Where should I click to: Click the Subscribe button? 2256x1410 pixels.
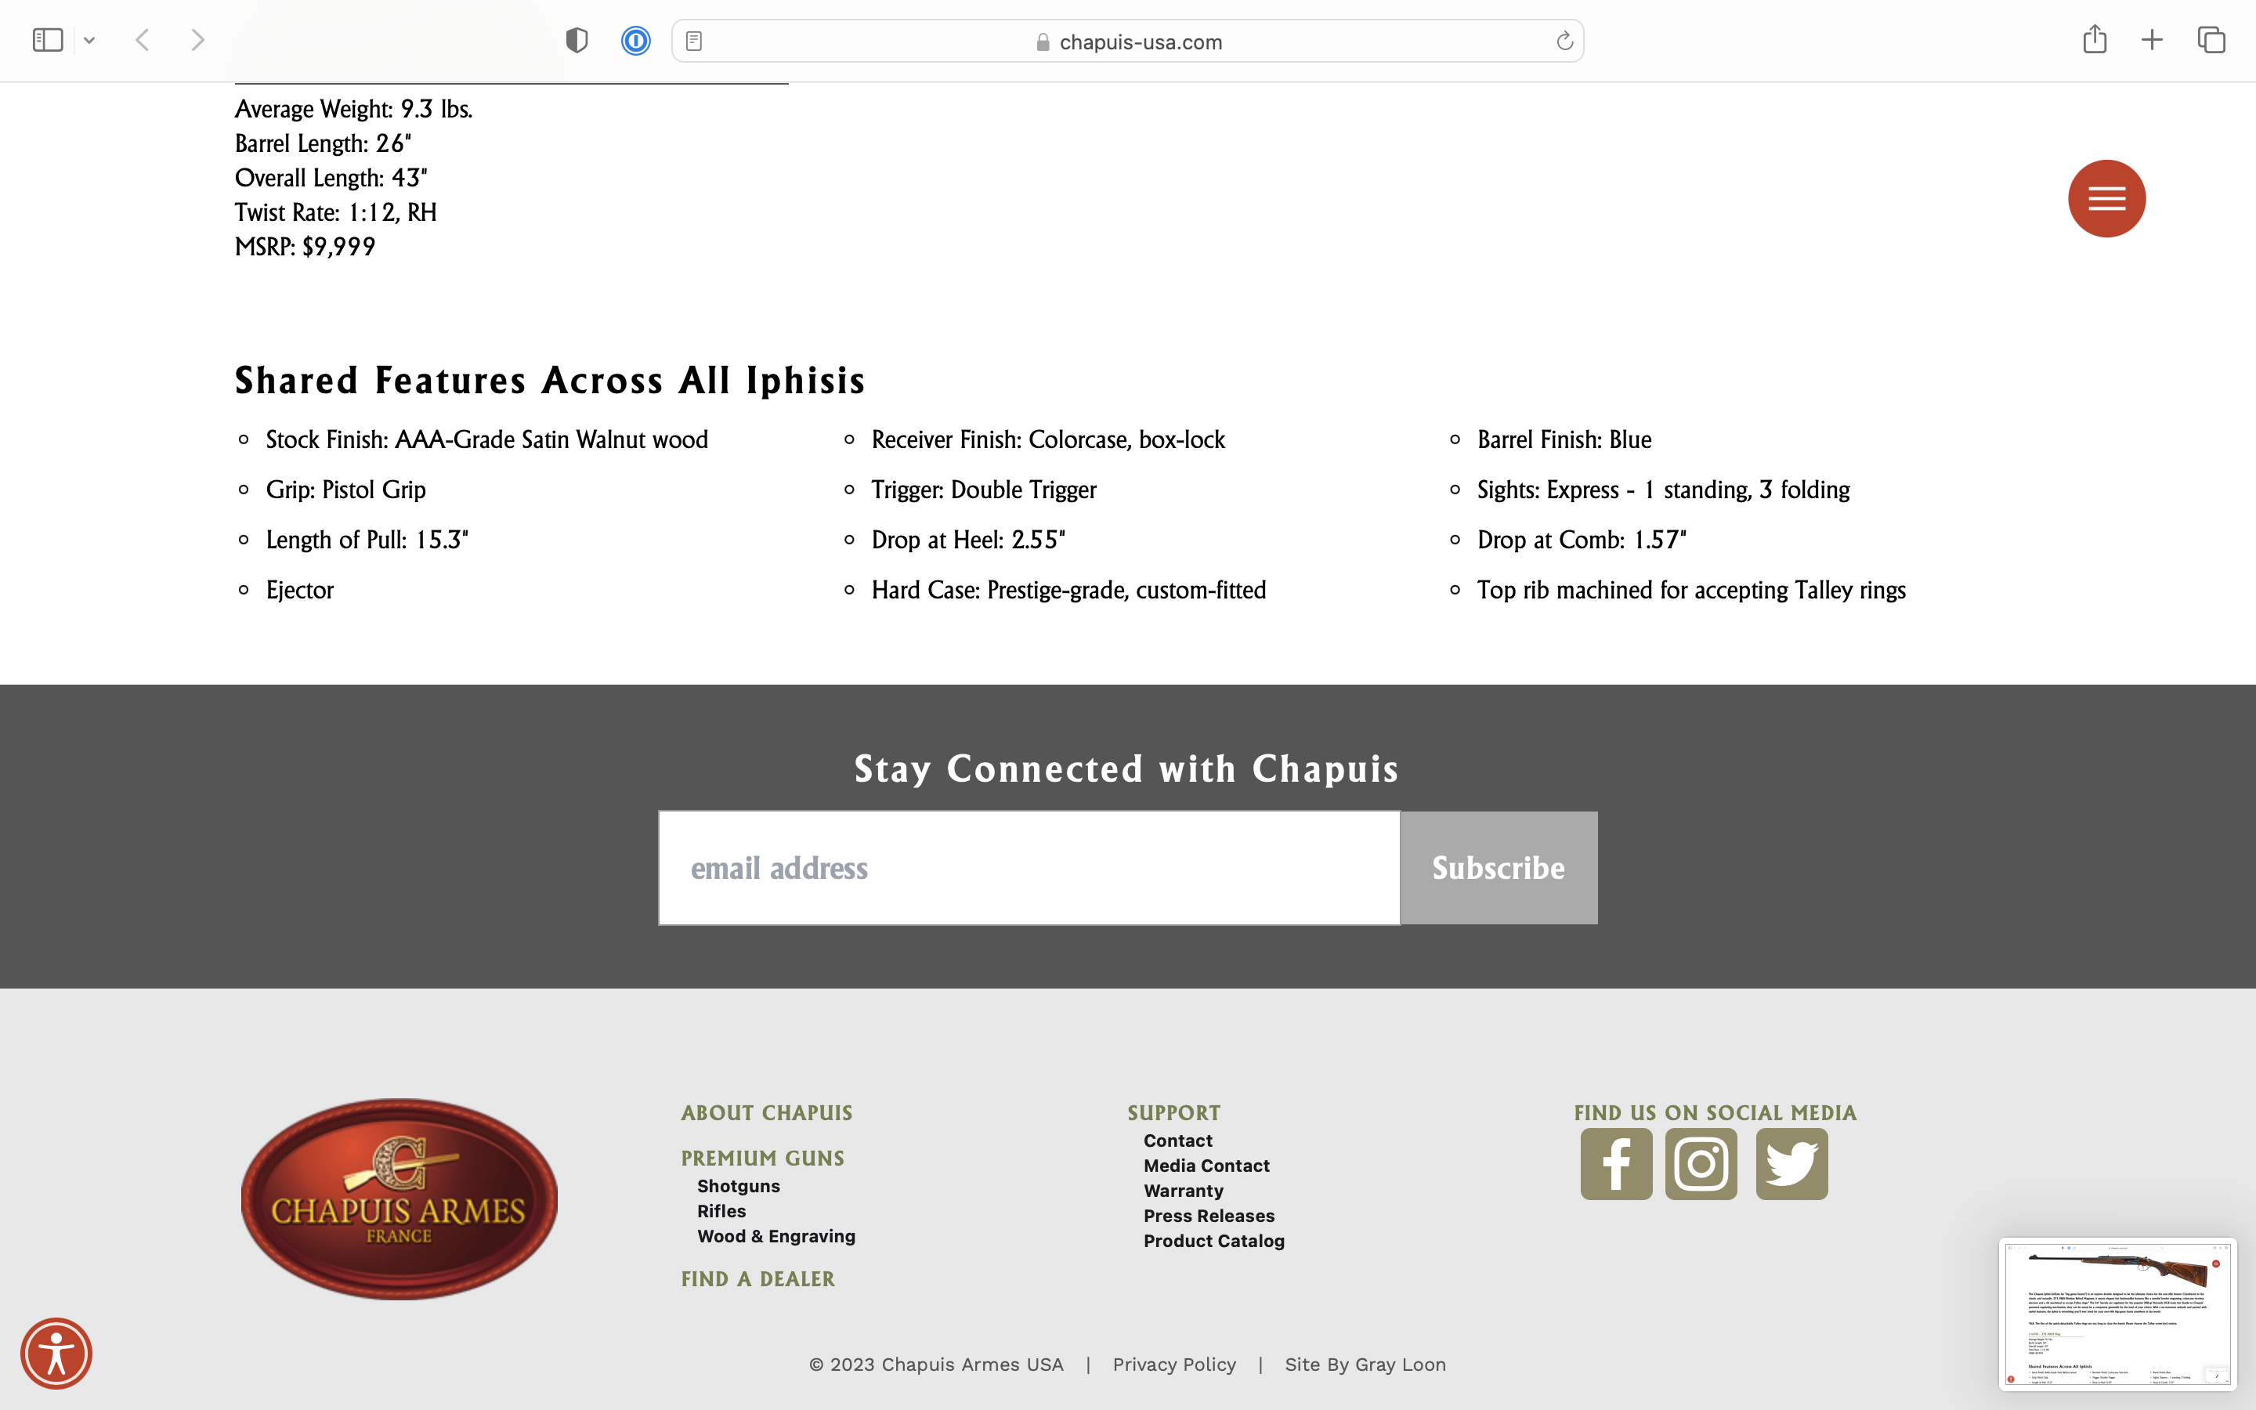tap(1498, 868)
